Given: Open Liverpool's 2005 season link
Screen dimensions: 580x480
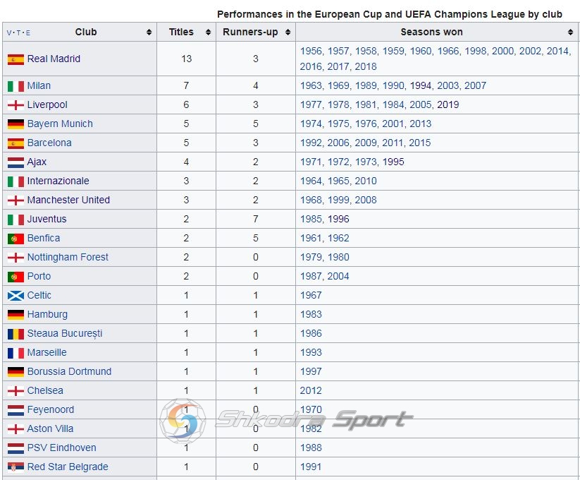Looking at the screenshot, I should [420, 104].
